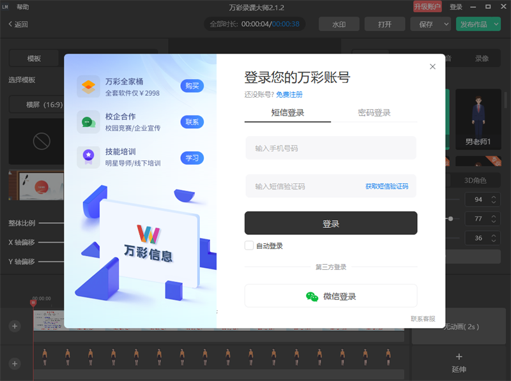Click the 发布作品 button

474,24
